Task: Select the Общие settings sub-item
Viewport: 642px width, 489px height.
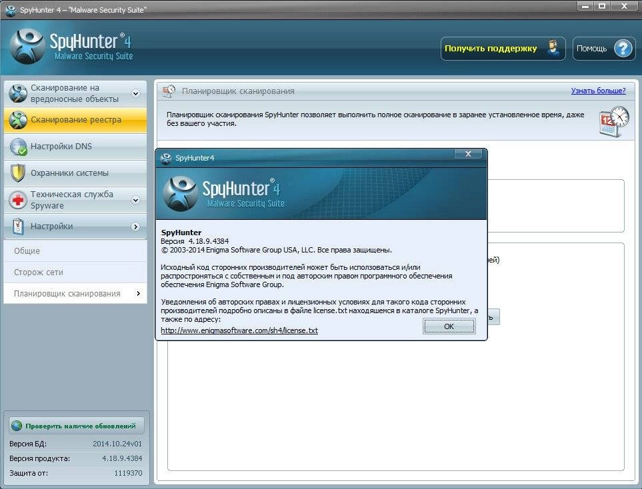Action: click(75, 251)
